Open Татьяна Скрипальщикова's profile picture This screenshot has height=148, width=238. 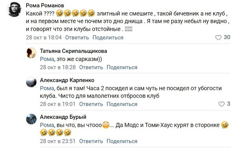pos(31,53)
